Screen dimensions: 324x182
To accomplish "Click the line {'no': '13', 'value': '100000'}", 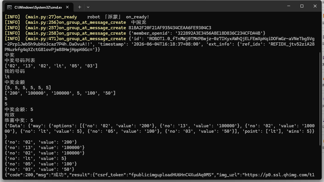I will (x=45, y=148).
